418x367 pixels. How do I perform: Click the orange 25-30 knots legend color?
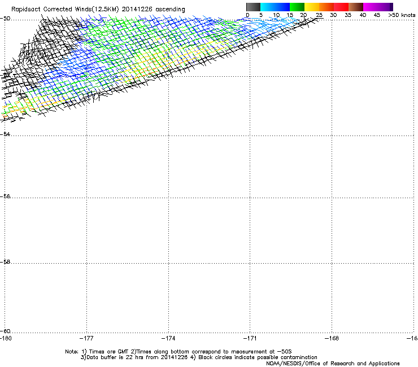[x=326, y=7]
